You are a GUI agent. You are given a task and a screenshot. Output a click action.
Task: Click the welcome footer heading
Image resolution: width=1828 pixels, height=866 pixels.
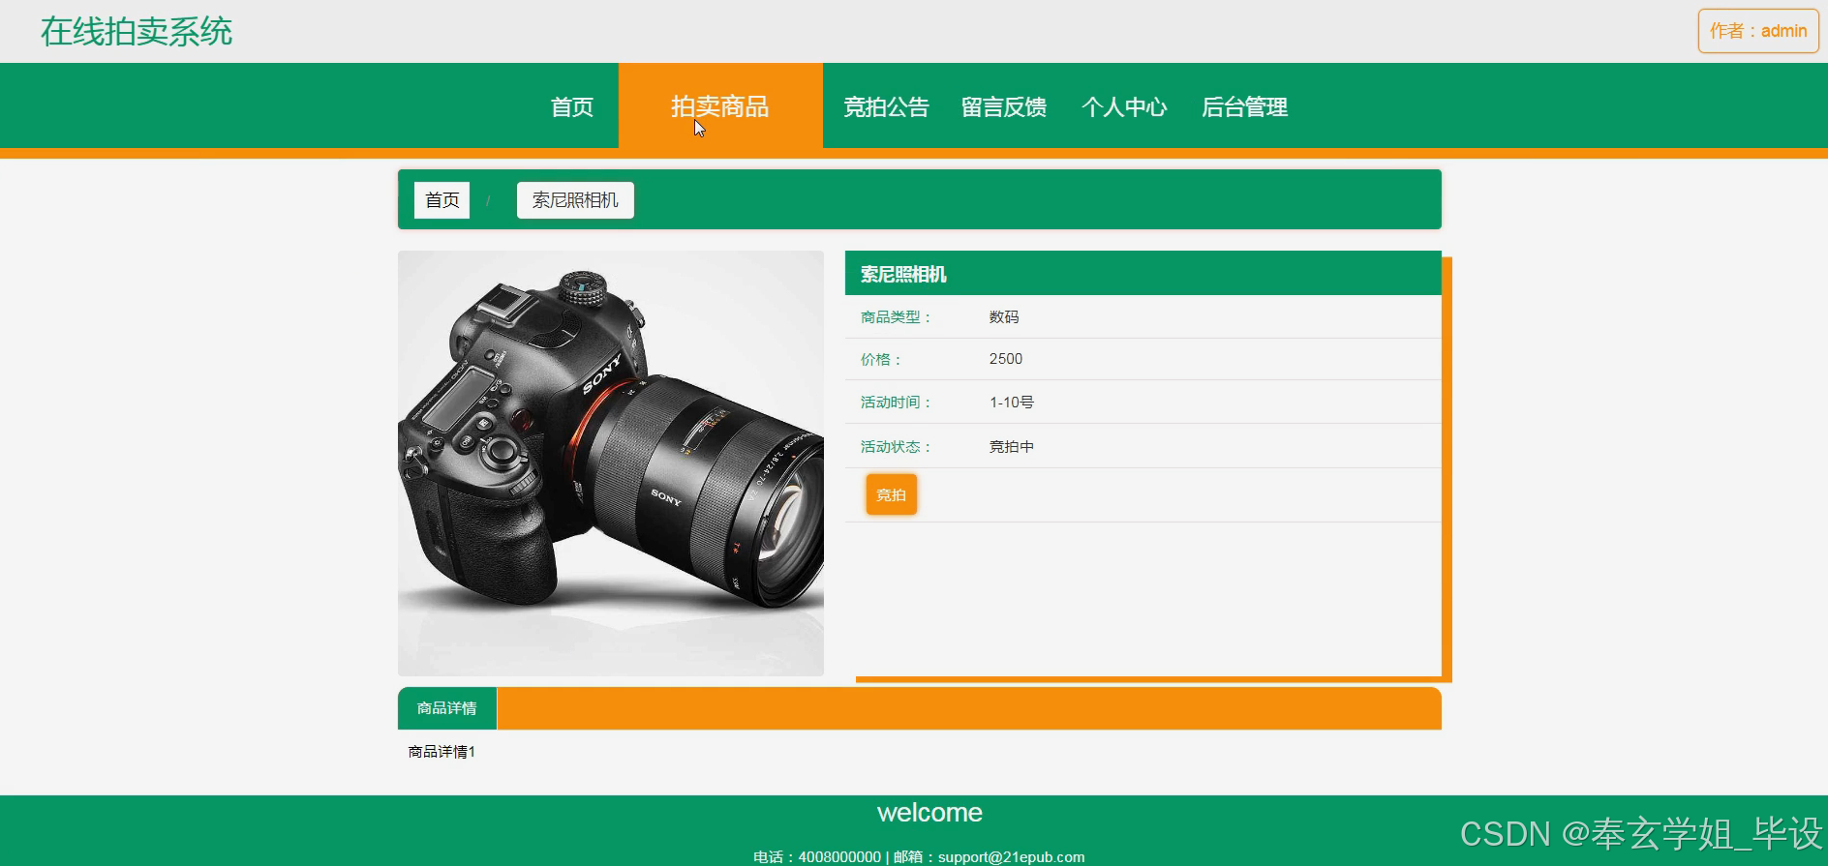point(929,813)
